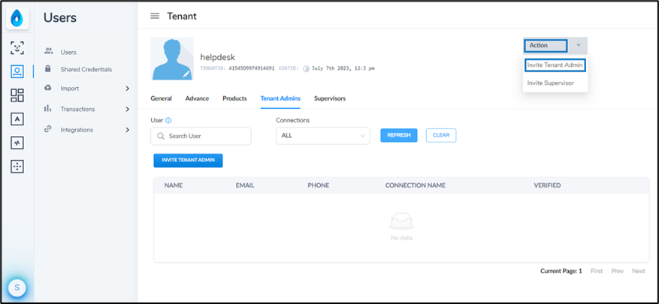This screenshot has width=659, height=304.
Task: Open Shared Credentials in the side menu
Action: (x=86, y=69)
